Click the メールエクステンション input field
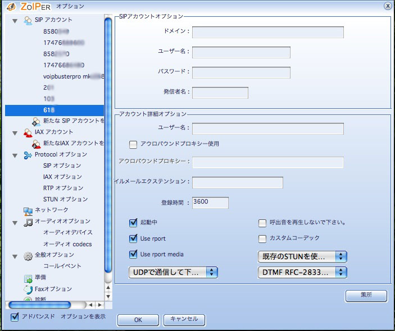Viewport: 395px width, 331px height. 238,182
